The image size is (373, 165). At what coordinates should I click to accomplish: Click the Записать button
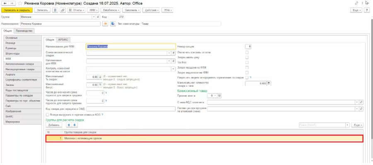43,10
